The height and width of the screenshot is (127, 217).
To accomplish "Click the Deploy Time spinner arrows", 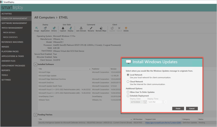I will pyautogui.click(x=163, y=102).
